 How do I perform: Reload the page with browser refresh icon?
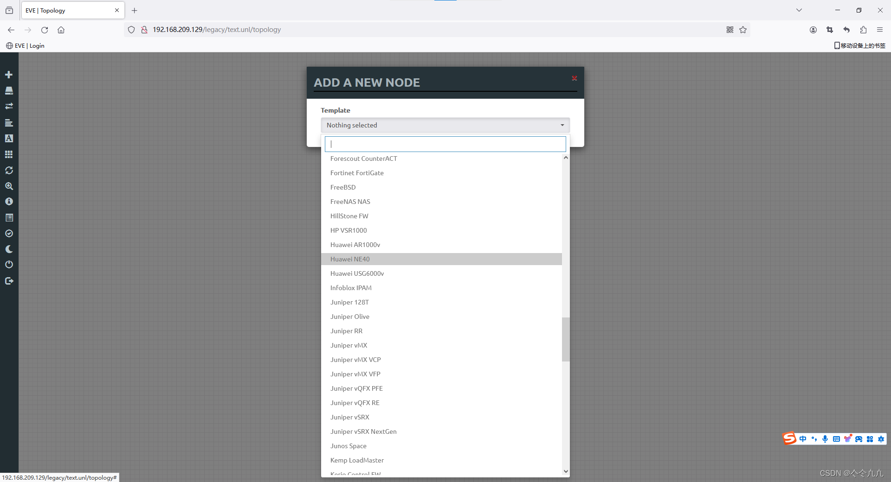click(45, 30)
